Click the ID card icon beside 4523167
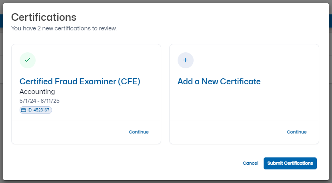 pos(24,110)
